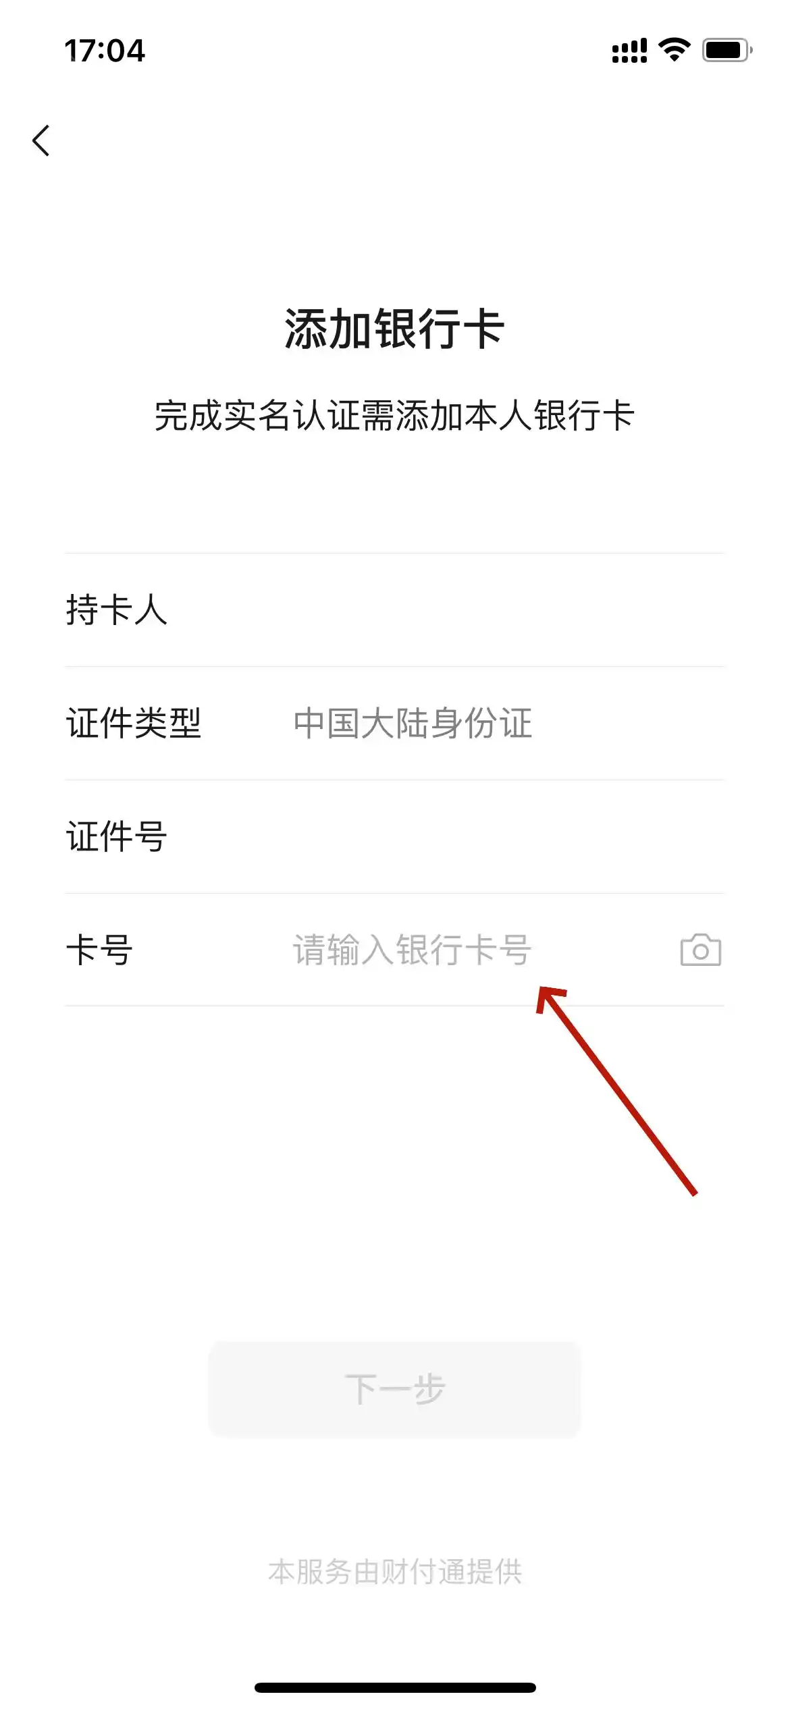
Task: Tap the cellular signal bars icon
Action: coord(629,51)
